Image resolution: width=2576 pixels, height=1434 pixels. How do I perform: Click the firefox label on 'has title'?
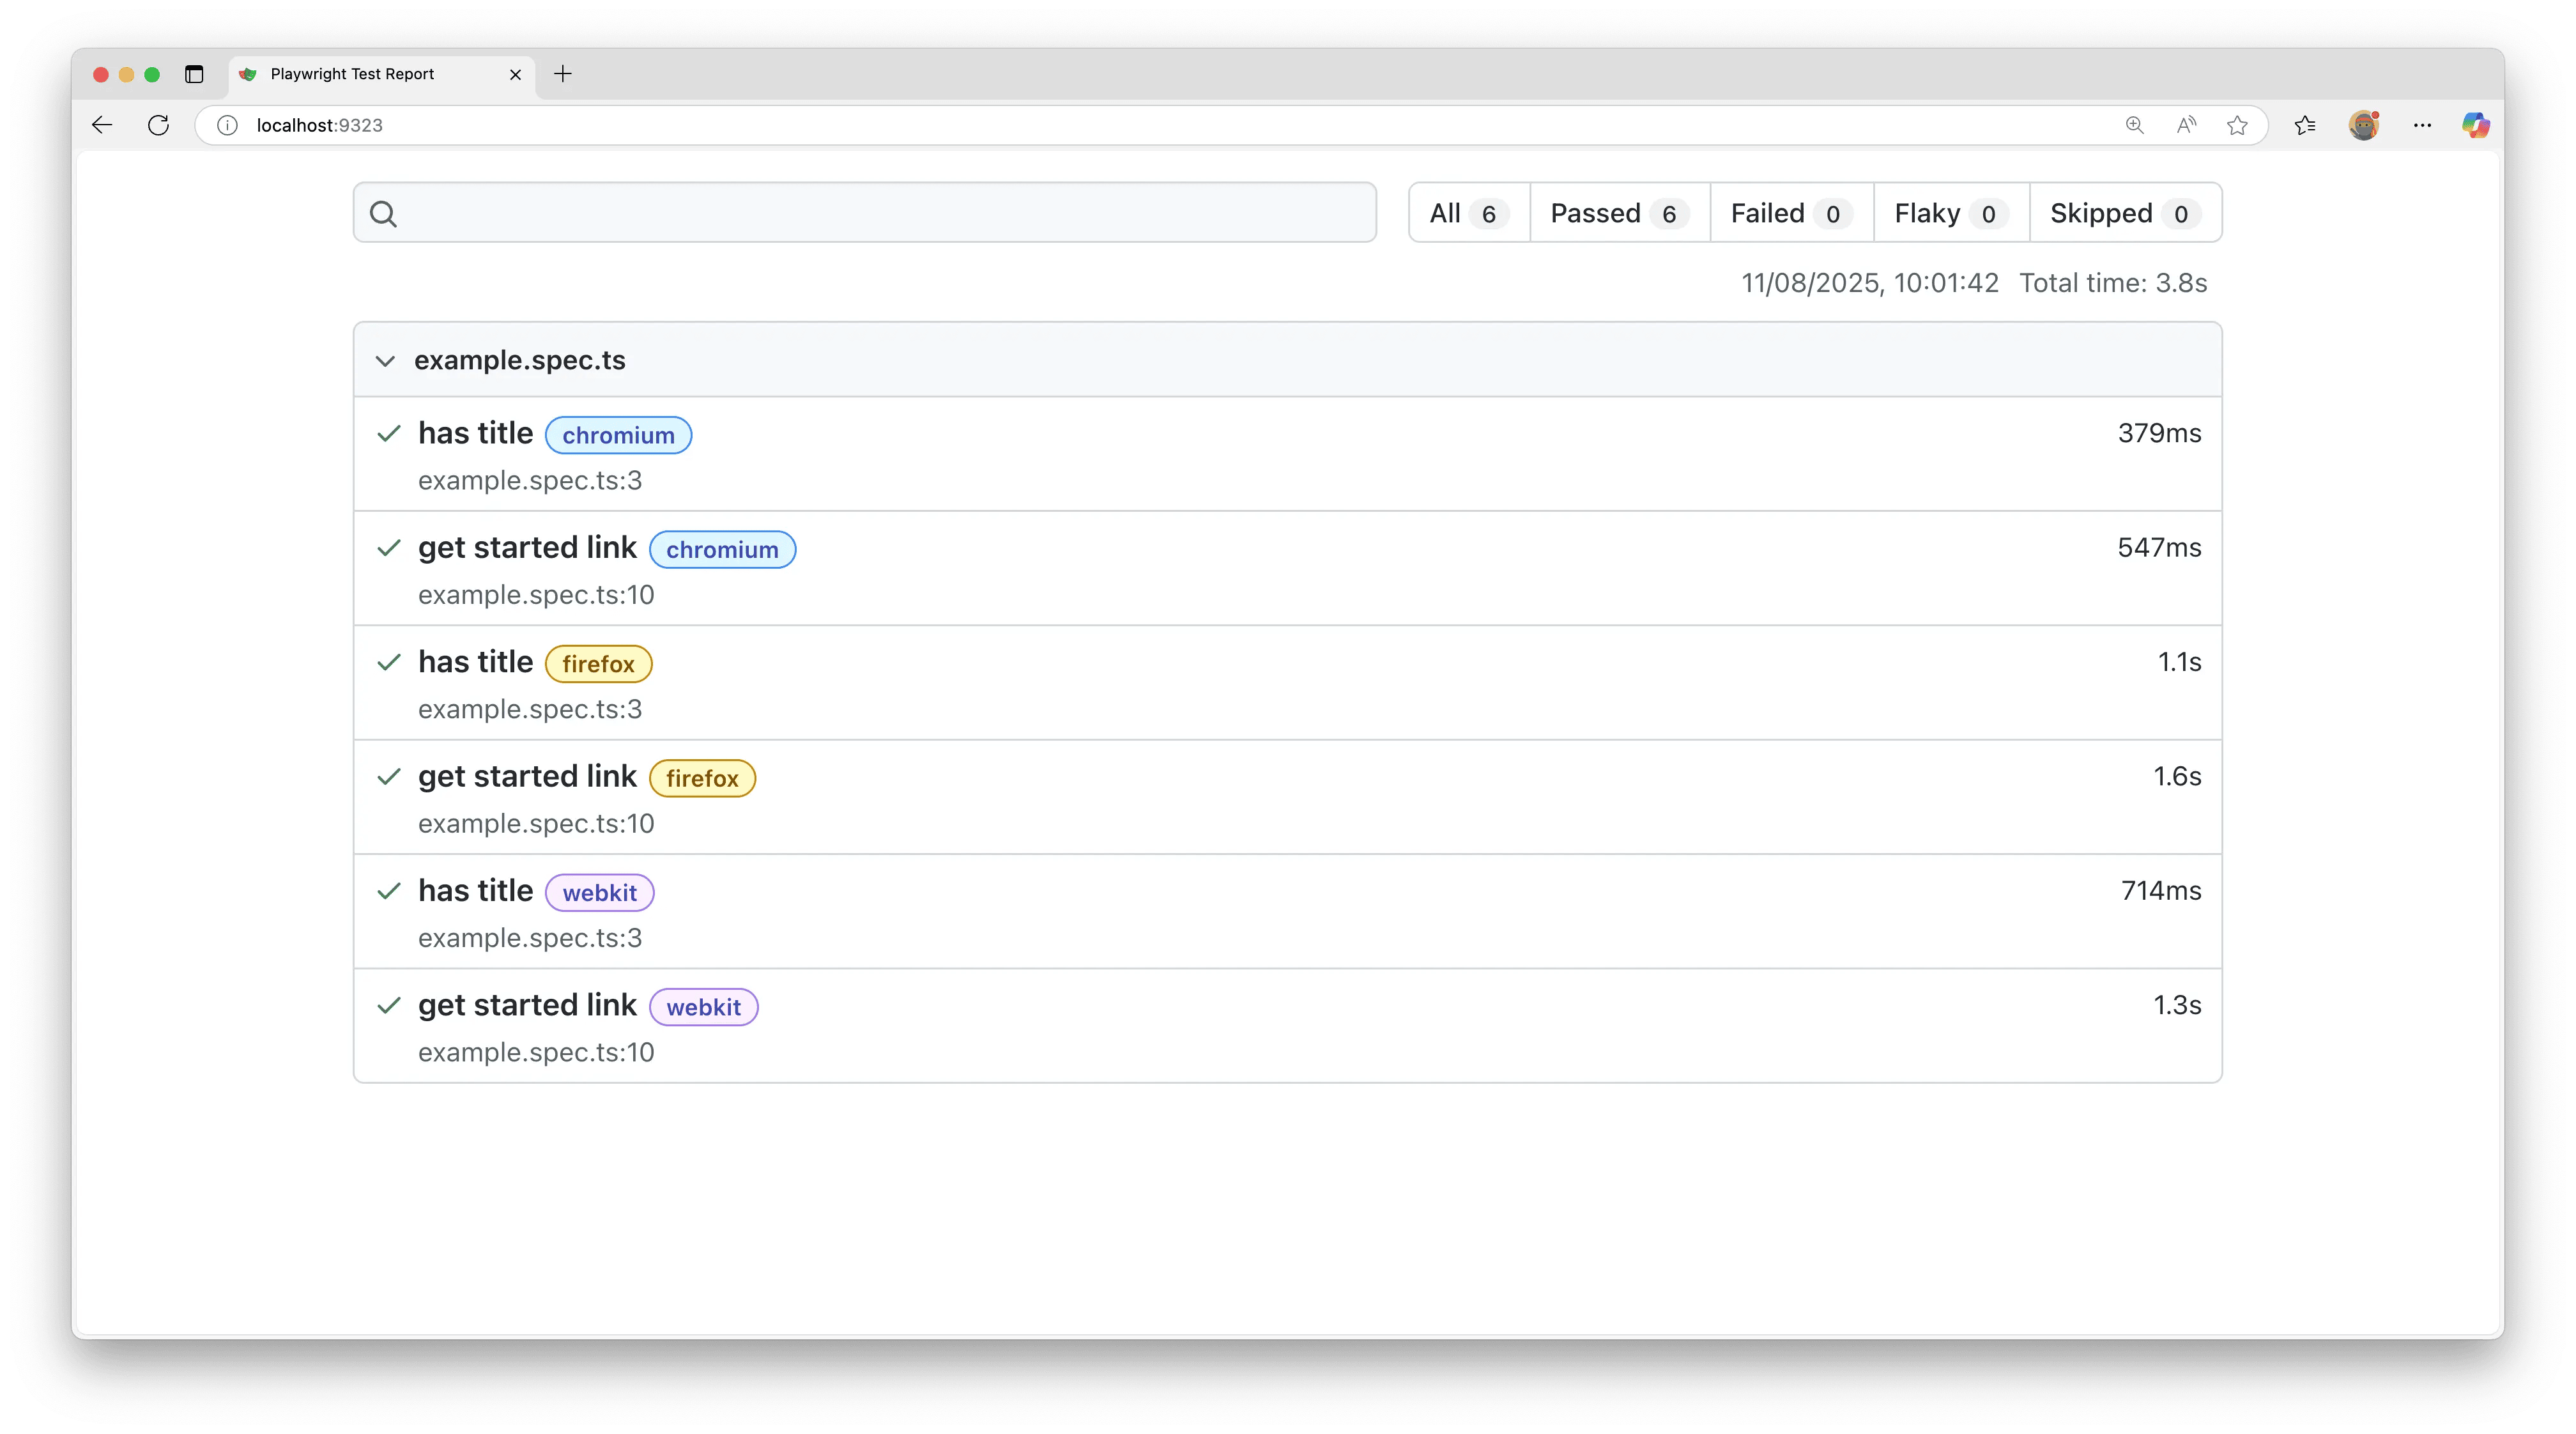coord(598,664)
